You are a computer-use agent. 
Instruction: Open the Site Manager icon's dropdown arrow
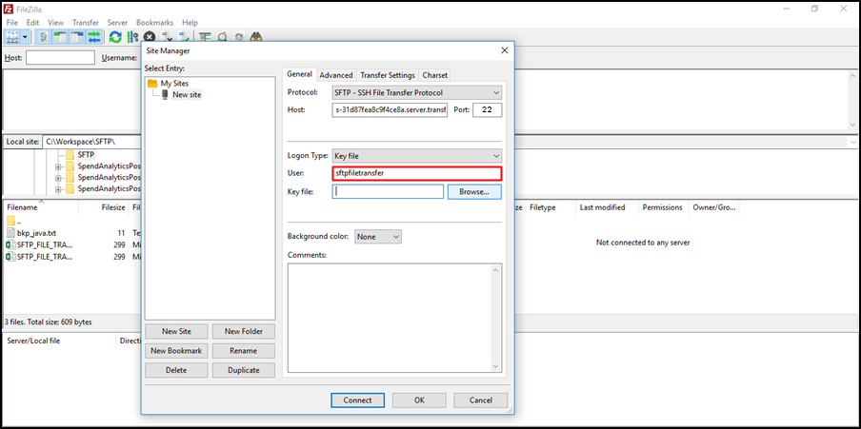coord(26,37)
